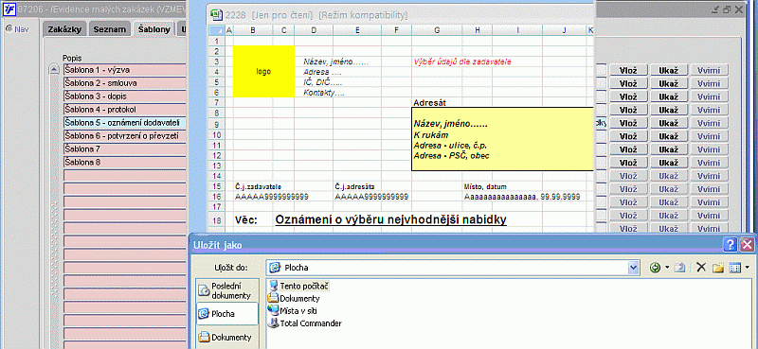Click the black X delete icon in Uložit jako toolbar
Screen dimensions: 758x349
click(x=701, y=268)
